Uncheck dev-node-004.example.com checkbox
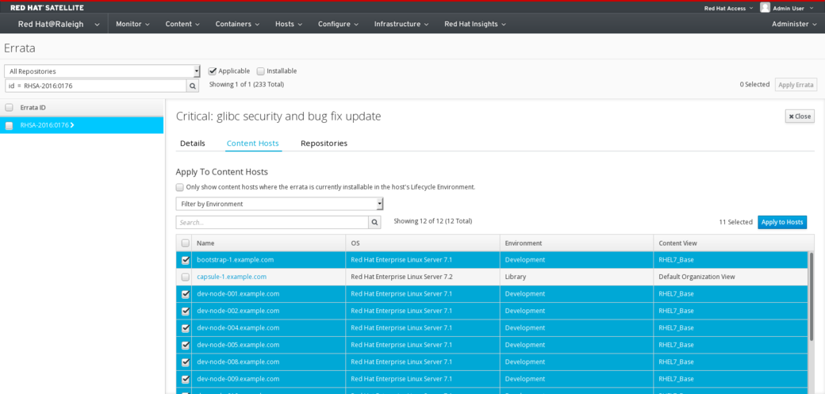The width and height of the screenshot is (825, 394). click(x=185, y=327)
